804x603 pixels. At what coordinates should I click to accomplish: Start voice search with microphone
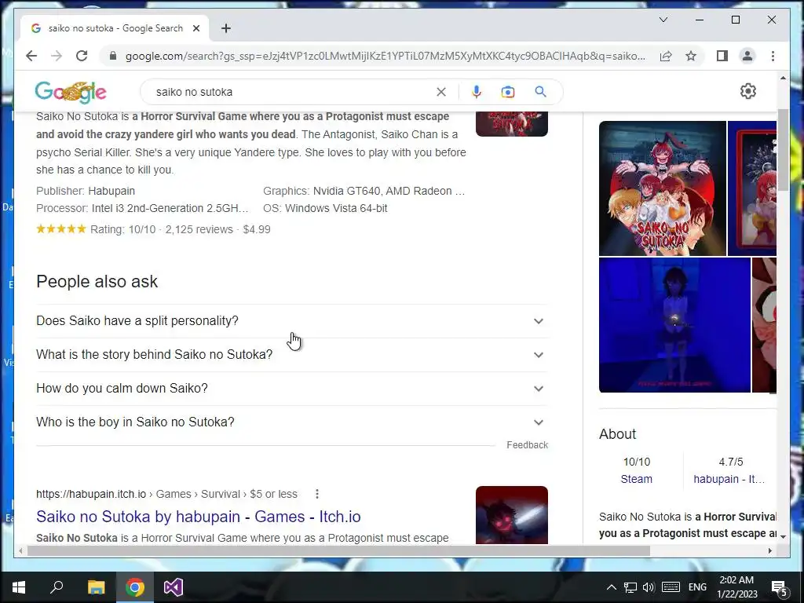[477, 92]
